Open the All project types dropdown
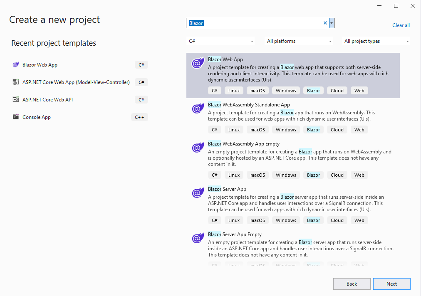421x296 pixels. pos(376,41)
